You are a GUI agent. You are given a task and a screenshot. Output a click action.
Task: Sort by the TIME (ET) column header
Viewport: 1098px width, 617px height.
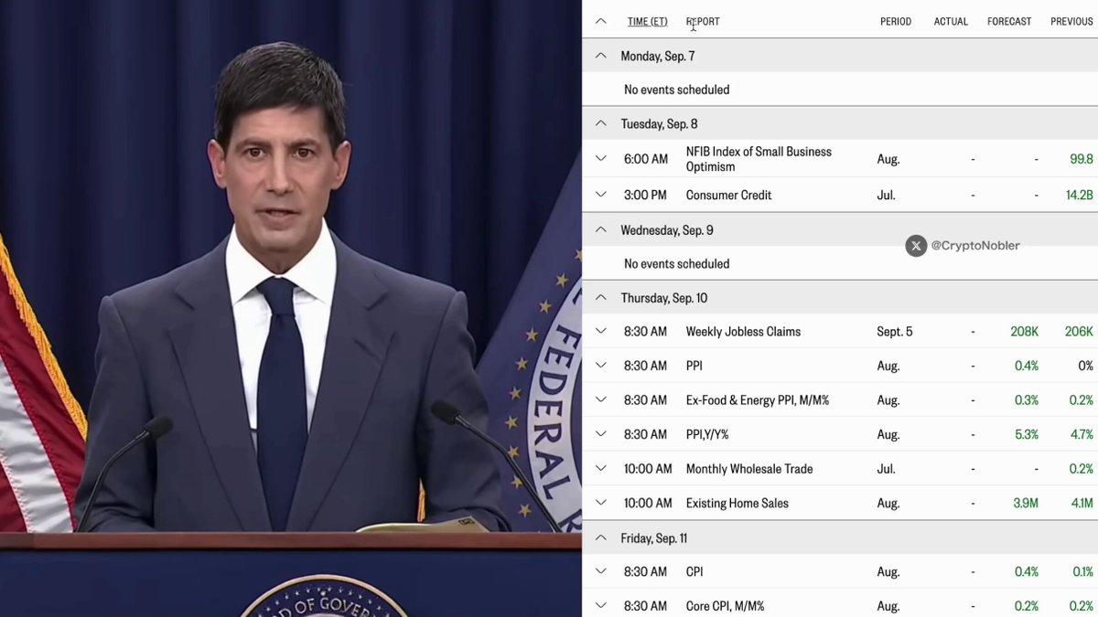pos(648,21)
